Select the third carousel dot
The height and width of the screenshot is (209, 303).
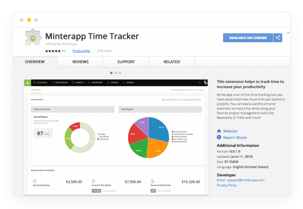pyautogui.click(x=120, y=73)
